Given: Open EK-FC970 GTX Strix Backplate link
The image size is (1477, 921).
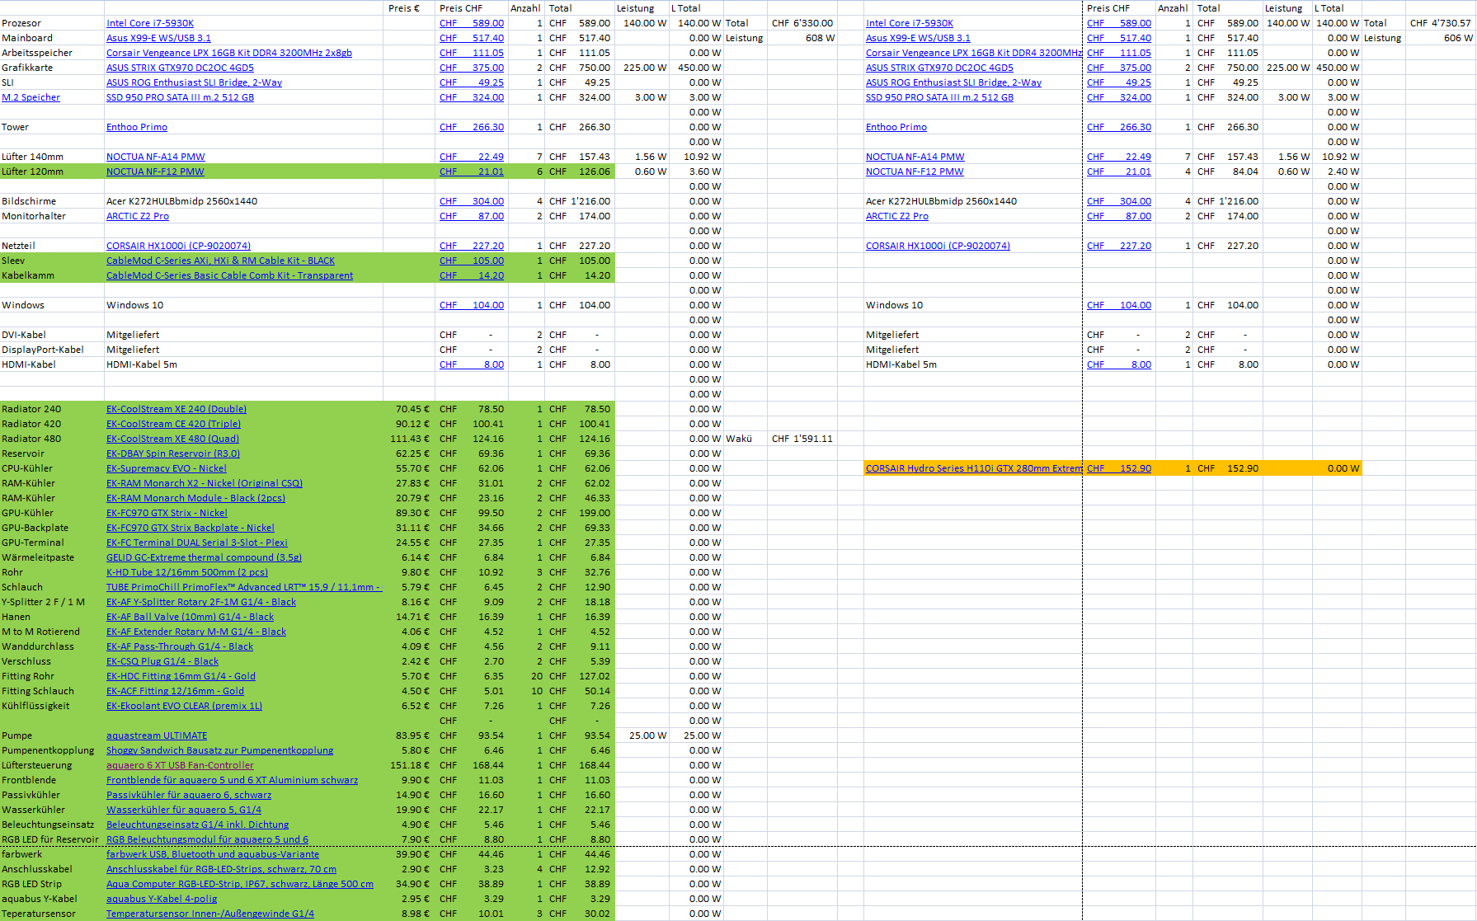Looking at the screenshot, I should pos(191,528).
